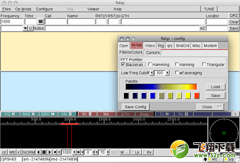Trigger the QSO macro button
This screenshot has width=240, height=163.
coord(48,114)
